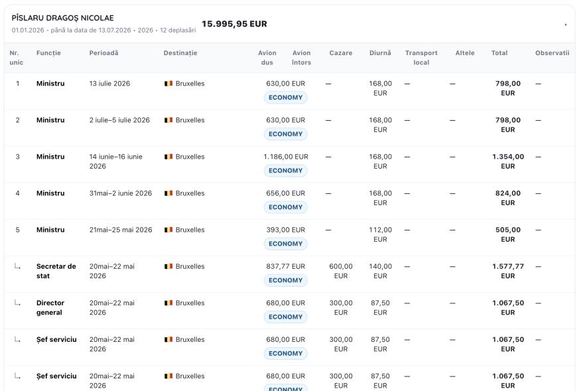Click the period cell 21mai–25 mai 2026
This screenshot has height=391, width=577.
click(121, 230)
